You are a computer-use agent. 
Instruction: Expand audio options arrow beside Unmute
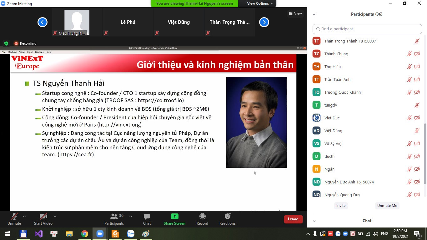(24, 216)
